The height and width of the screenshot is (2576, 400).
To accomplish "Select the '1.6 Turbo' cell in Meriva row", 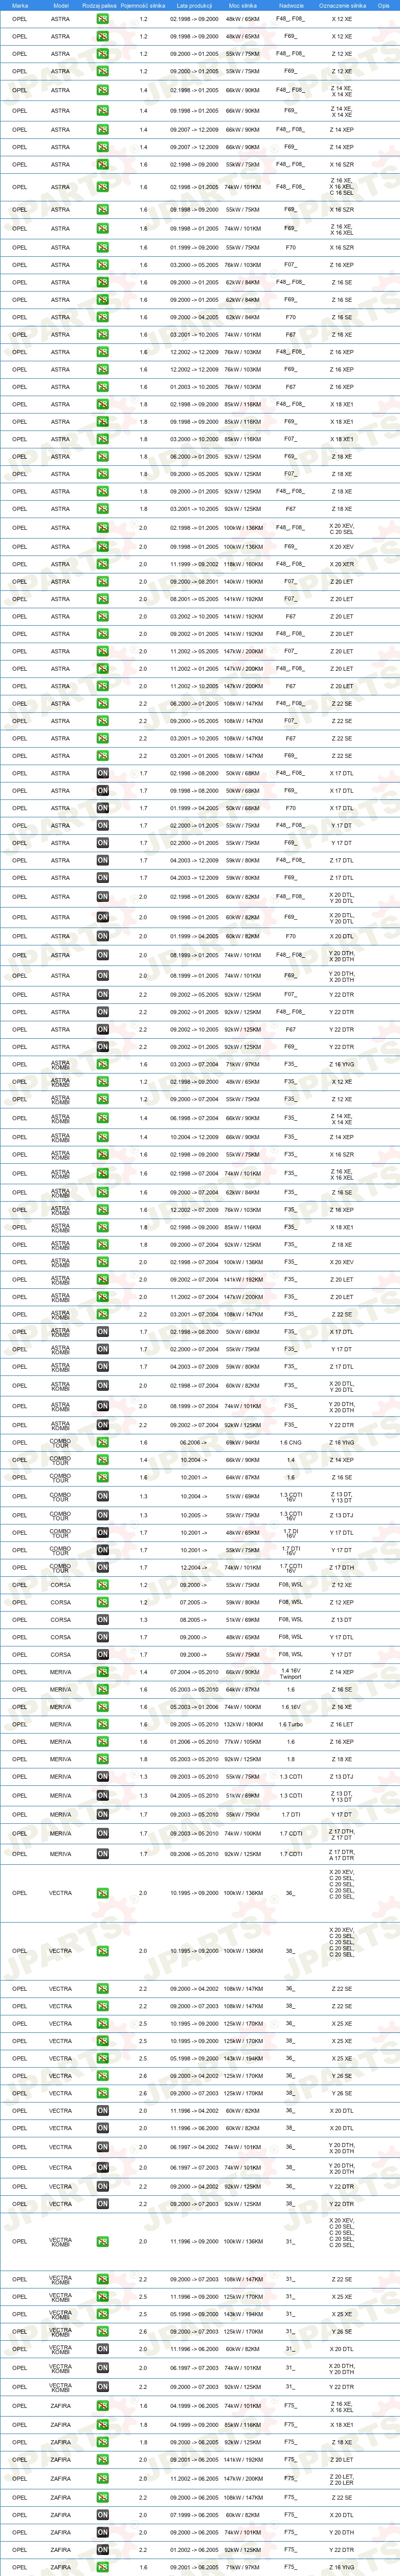I will point(290,1724).
